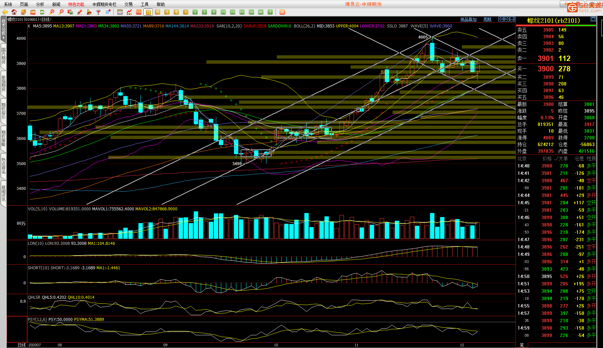
Task: Select the quarterly 季 period button
Action: [x=176, y=12]
